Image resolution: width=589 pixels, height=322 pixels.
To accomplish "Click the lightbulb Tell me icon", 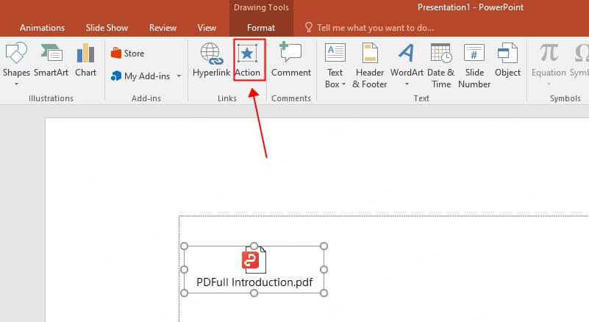I will pos(308,27).
